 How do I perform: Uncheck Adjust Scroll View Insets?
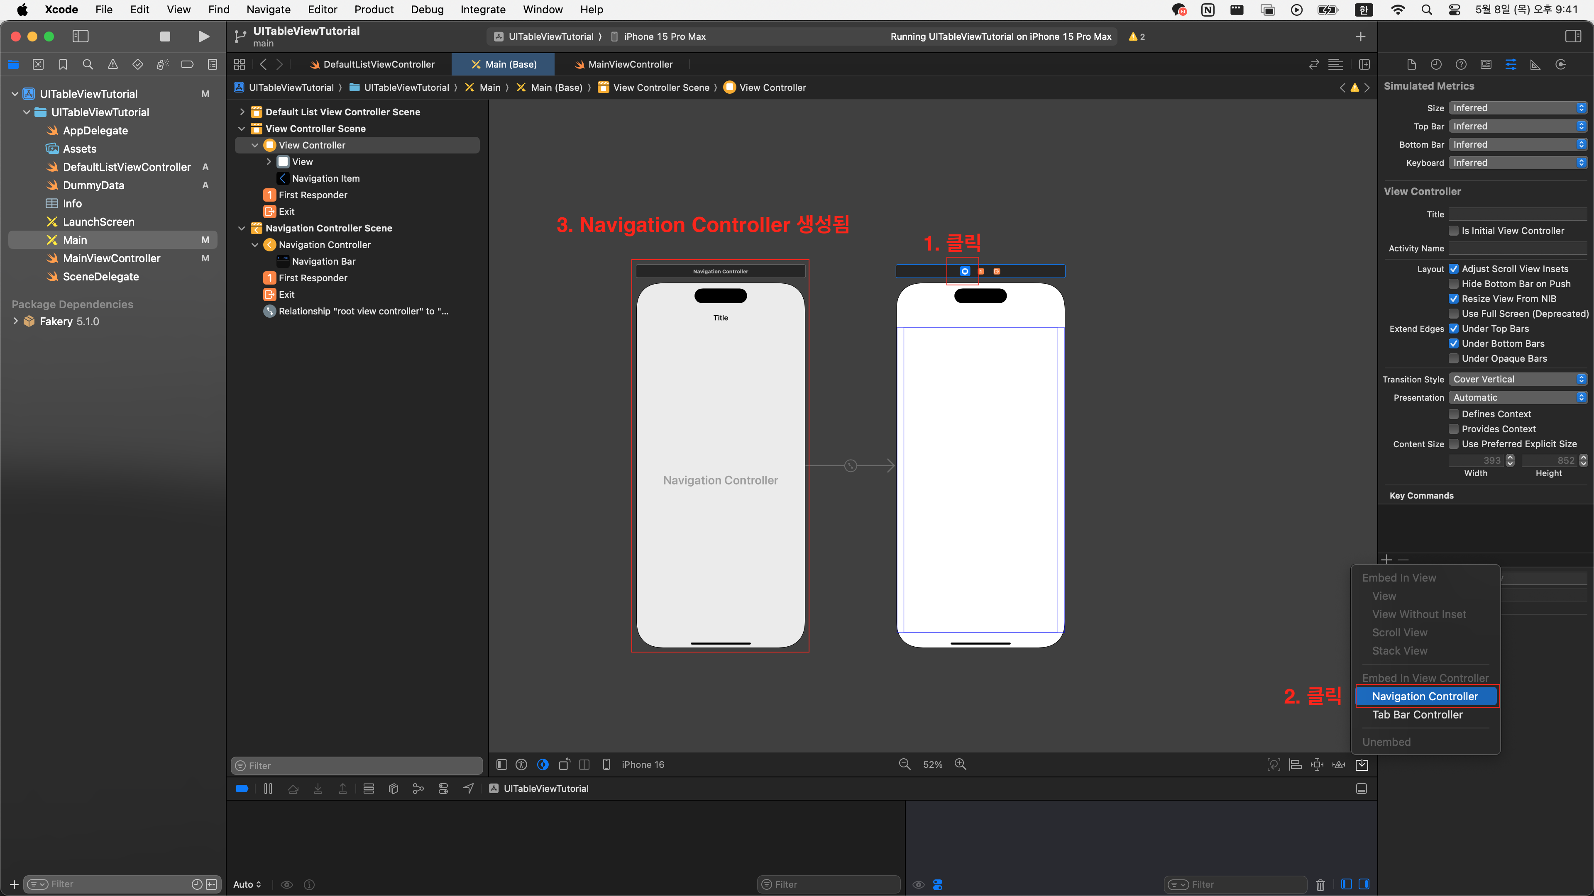pos(1454,269)
